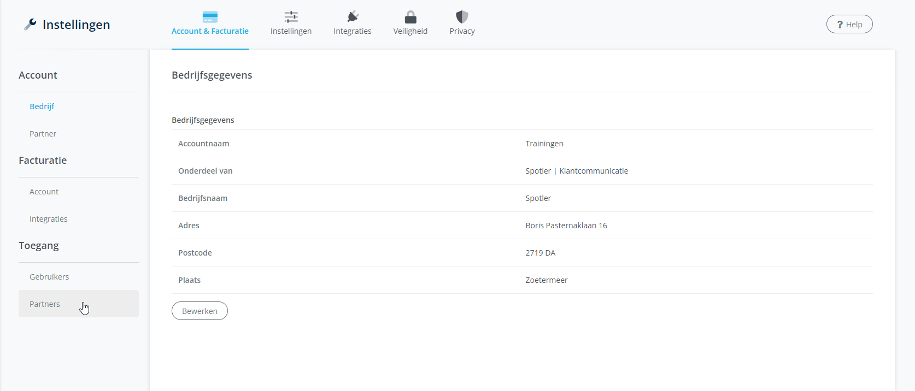Open the Instellingen tab via its sliders icon

pos(291,17)
